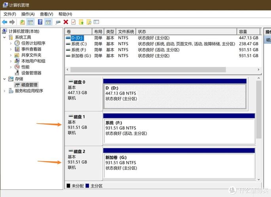Screen dimensions: 271x197
Task: Click the list view settings toolbar icon
Action: point(96,22)
